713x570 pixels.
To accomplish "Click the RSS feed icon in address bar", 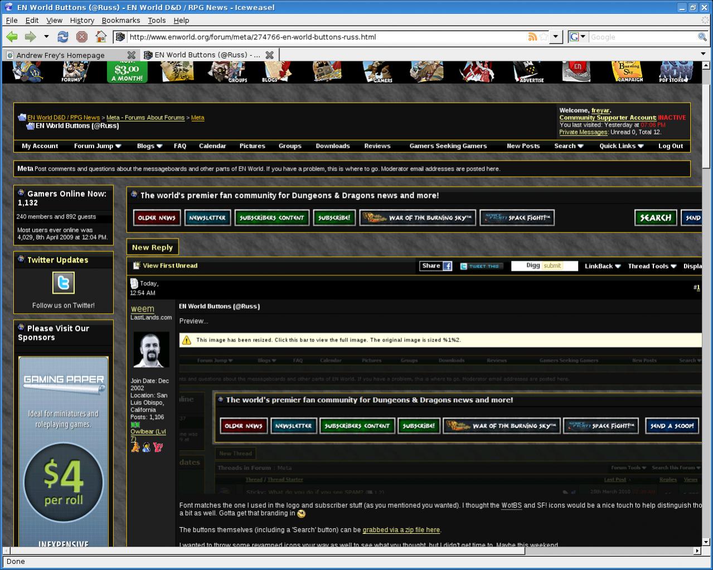I will (532, 37).
